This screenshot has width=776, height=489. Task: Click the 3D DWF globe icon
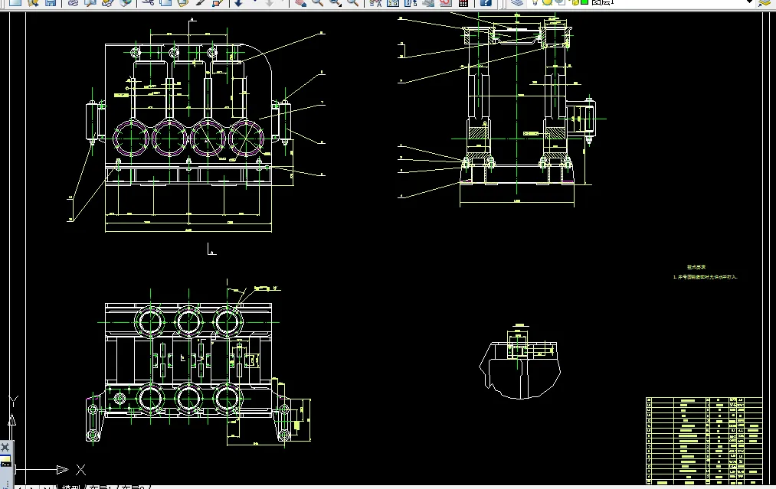click(125, 2)
